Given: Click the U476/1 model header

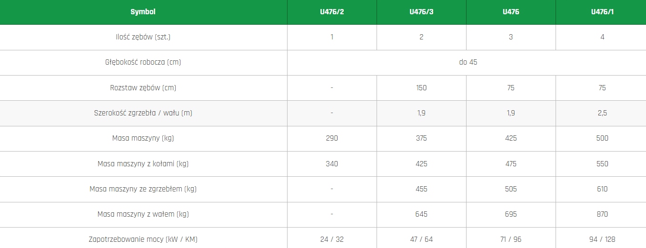Looking at the screenshot, I should 602,12.
